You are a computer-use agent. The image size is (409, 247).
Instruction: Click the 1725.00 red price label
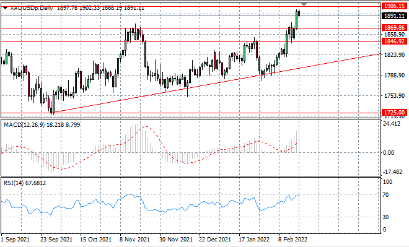tap(394, 113)
